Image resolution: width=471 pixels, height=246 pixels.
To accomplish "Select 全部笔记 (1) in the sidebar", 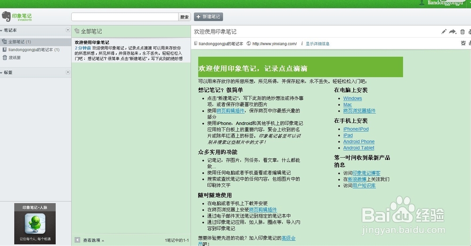I will 35,42.
